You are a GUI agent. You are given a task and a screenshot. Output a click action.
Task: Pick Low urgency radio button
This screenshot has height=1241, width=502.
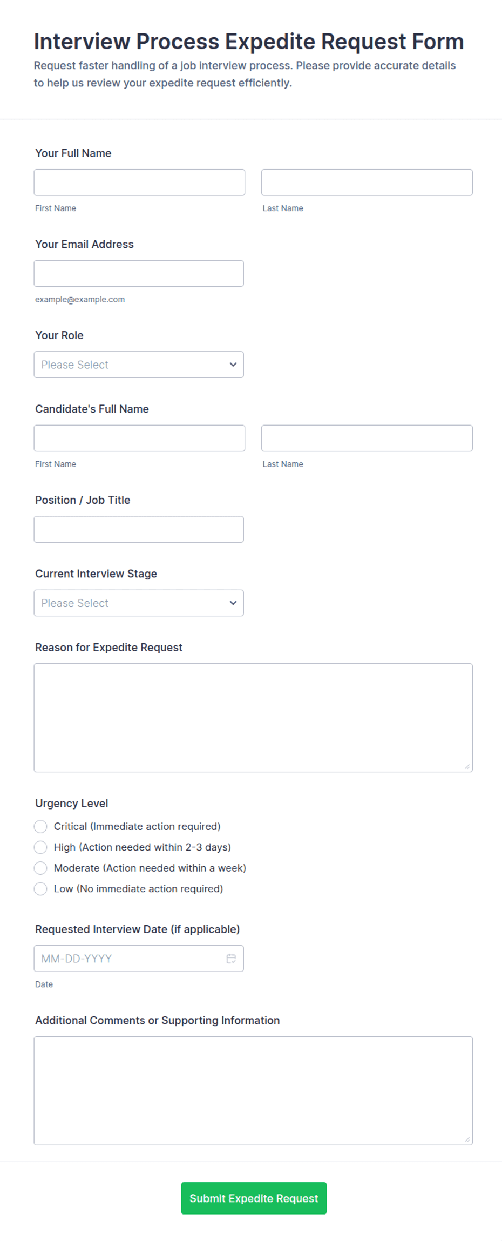coord(40,888)
